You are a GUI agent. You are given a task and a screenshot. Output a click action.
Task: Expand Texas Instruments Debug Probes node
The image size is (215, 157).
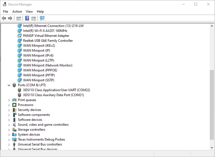point(9,140)
